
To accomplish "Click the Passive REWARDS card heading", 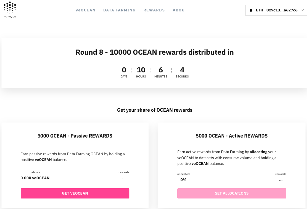I will click(75, 136).
